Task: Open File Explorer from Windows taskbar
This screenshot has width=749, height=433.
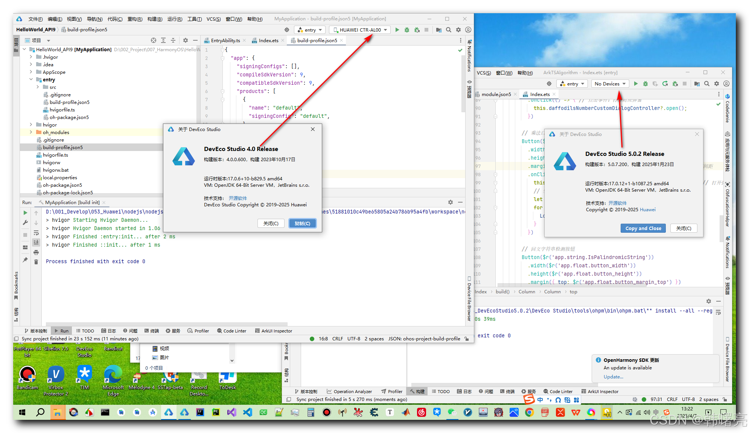Action: coord(57,413)
